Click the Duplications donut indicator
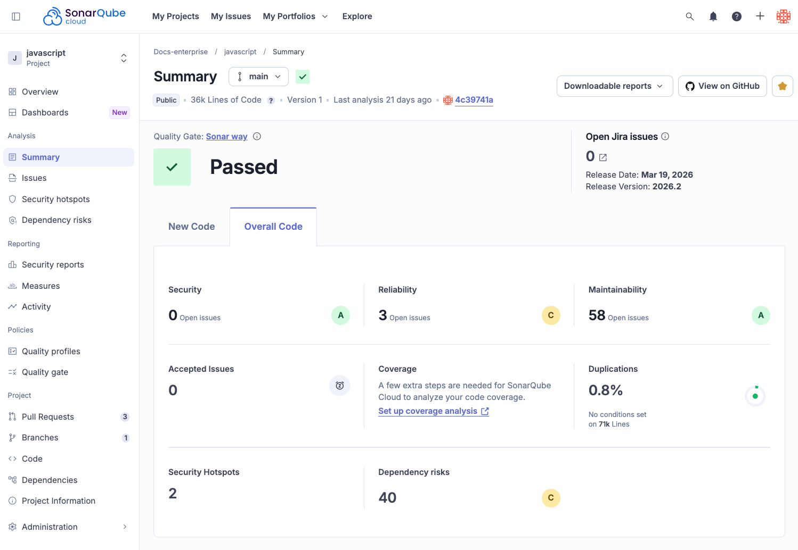Viewport: 798px width, 550px height. pos(755,396)
